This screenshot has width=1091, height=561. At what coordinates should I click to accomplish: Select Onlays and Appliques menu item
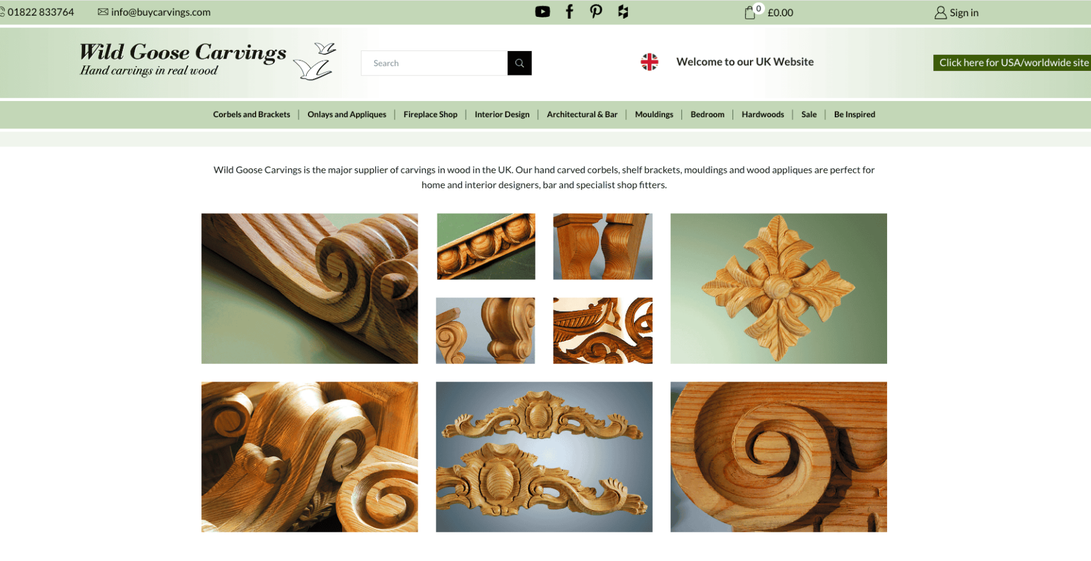click(x=347, y=115)
